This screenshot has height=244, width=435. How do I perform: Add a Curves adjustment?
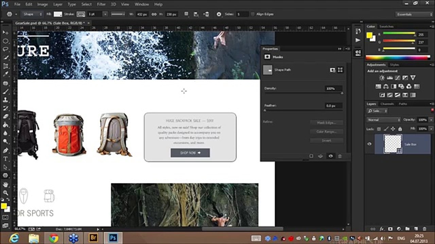[x=397, y=78]
